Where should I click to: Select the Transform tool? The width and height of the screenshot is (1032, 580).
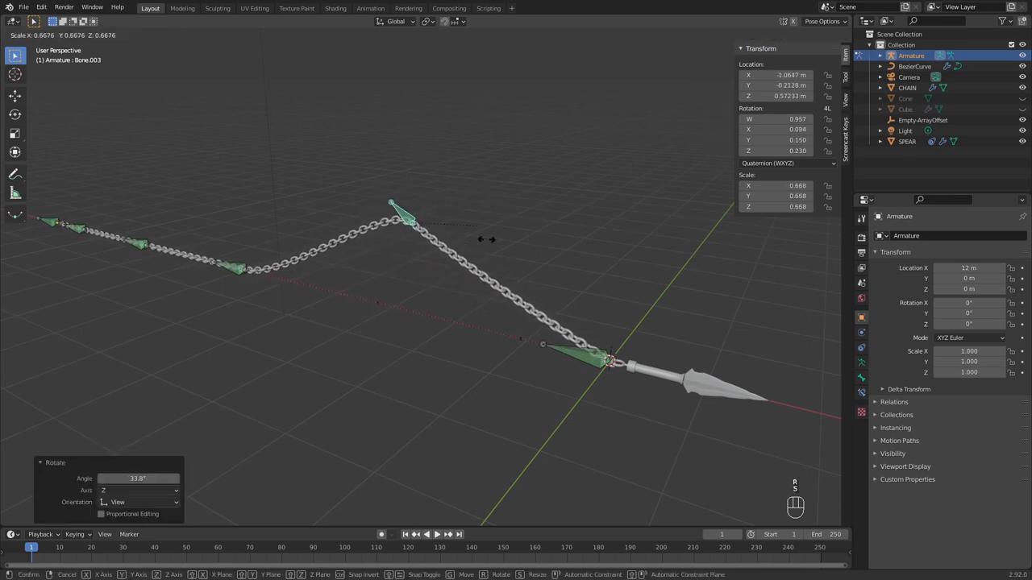(15, 151)
